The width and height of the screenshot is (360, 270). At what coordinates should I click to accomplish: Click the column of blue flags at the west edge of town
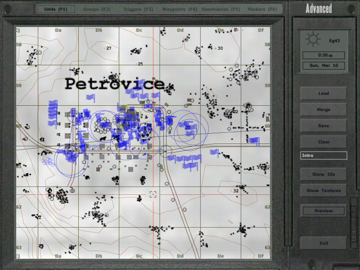point(53,113)
